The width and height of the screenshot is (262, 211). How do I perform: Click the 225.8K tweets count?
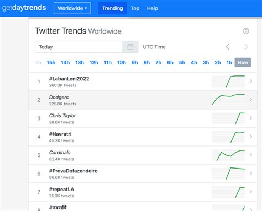(x=62, y=104)
